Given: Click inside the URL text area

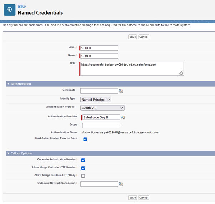Looking at the screenshot, I should point(131,68).
